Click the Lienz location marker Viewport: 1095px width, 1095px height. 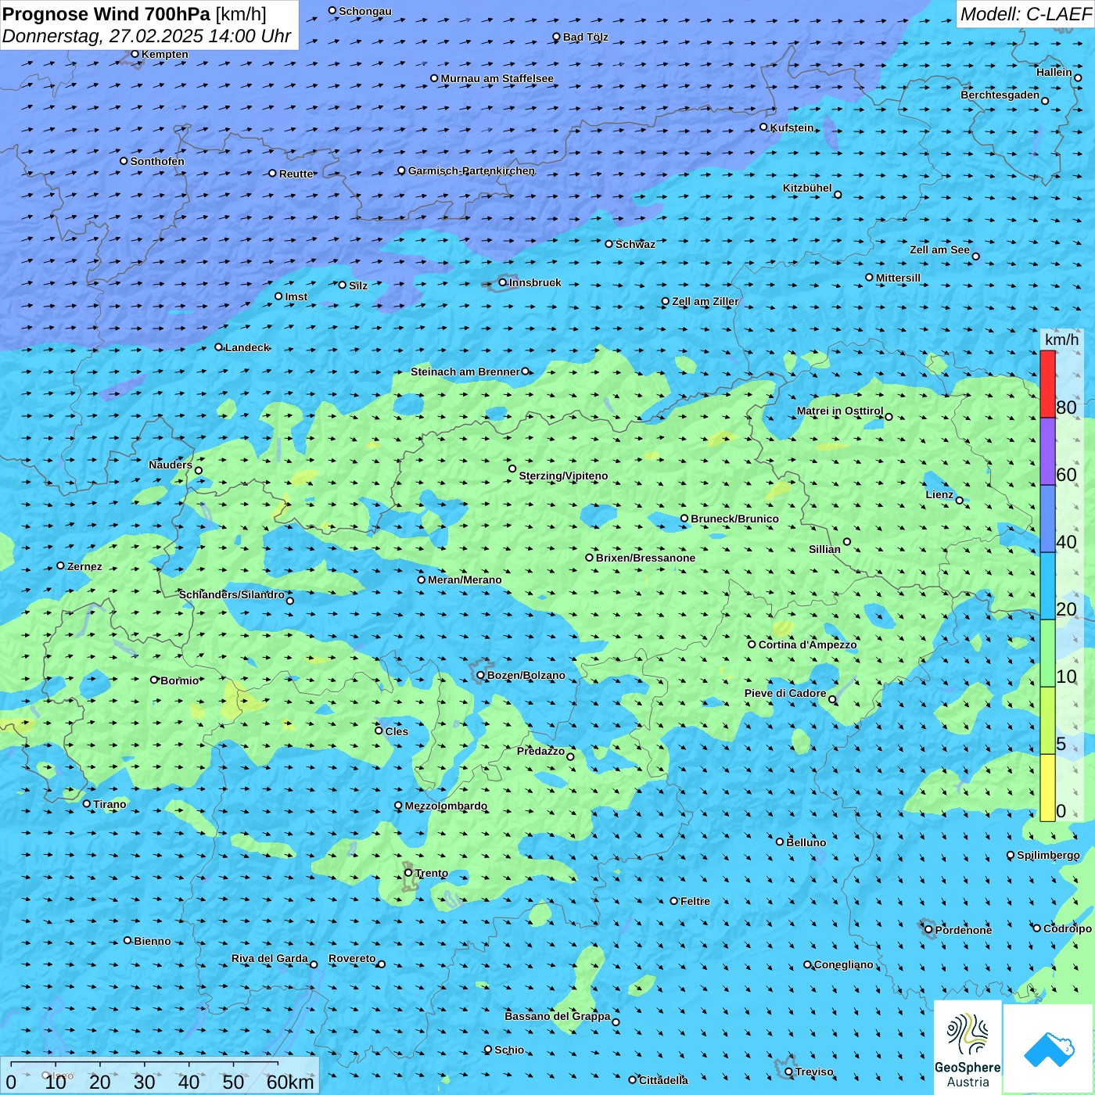point(960,500)
